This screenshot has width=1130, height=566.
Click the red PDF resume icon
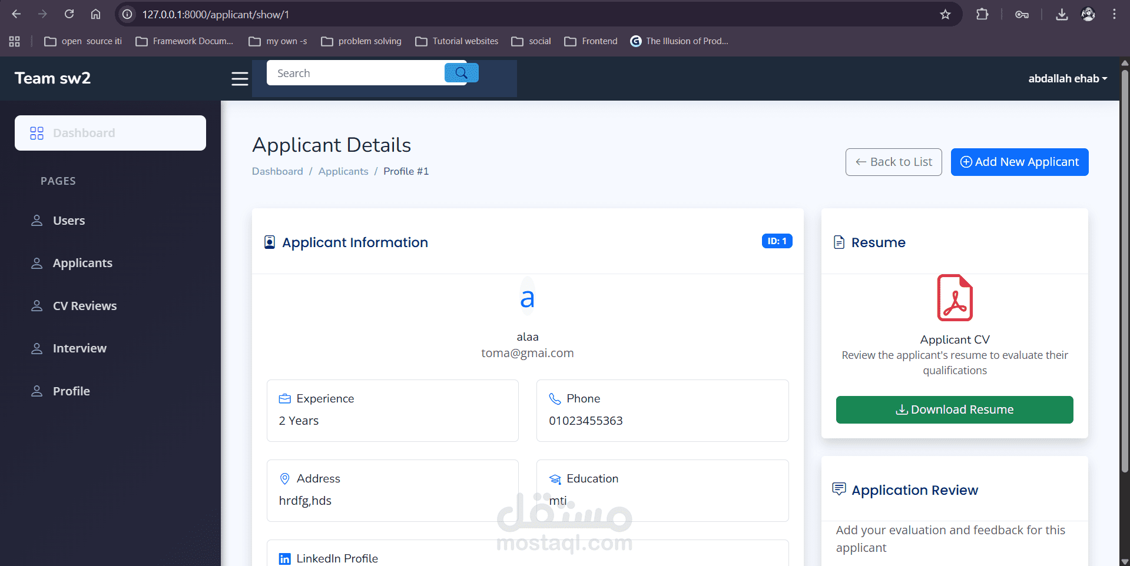pyautogui.click(x=955, y=298)
